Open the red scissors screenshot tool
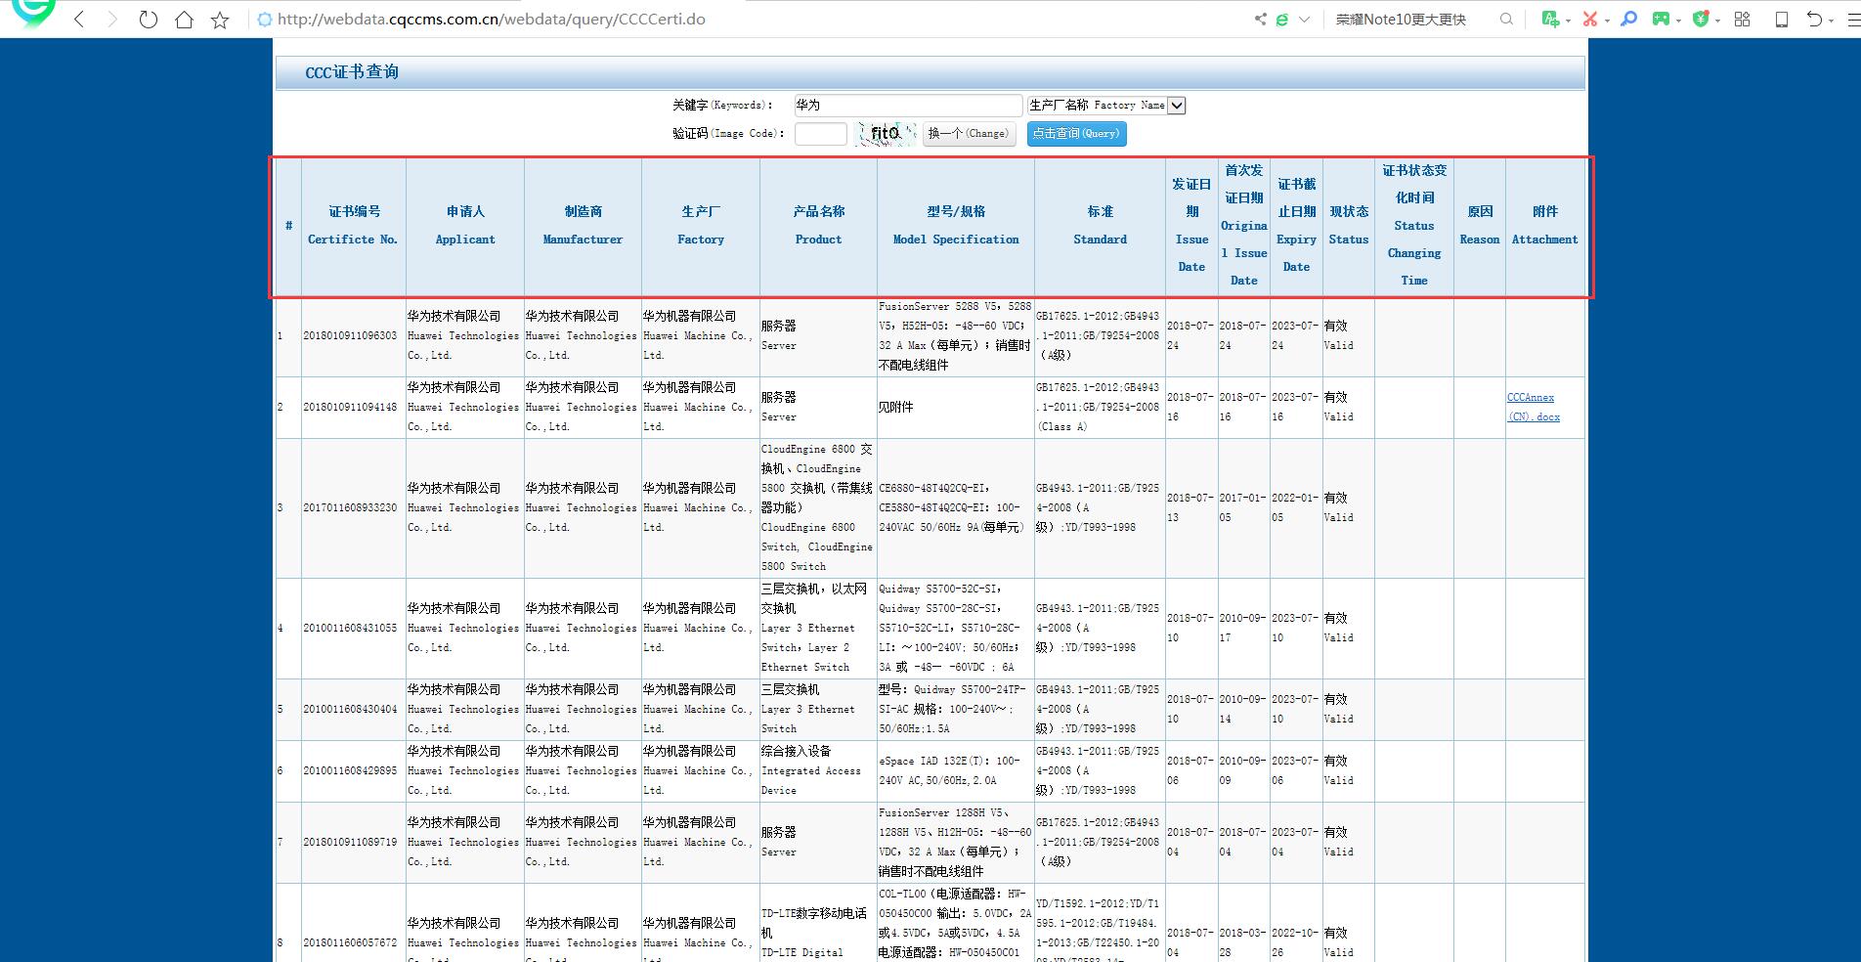 coord(1590,20)
